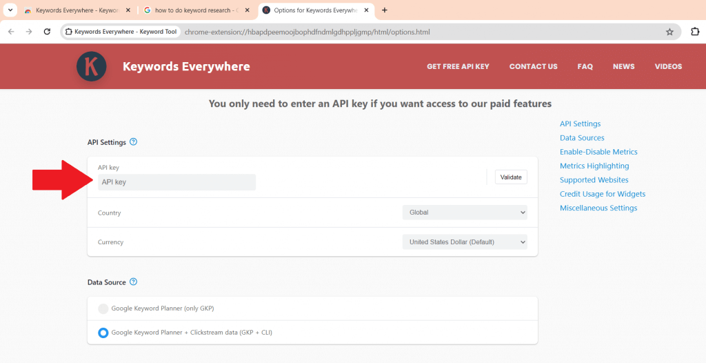Jump to Supported Websites link
The height and width of the screenshot is (363, 706).
pyautogui.click(x=594, y=180)
